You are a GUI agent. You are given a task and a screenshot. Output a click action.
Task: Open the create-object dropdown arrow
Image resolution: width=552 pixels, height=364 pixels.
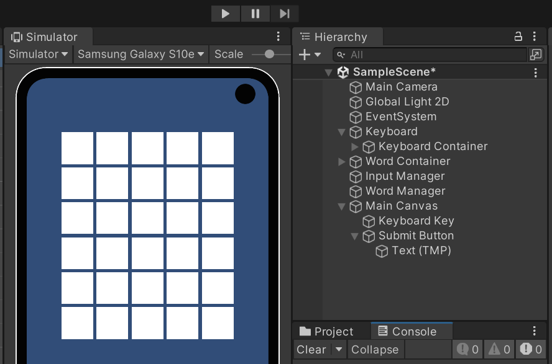(x=318, y=55)
